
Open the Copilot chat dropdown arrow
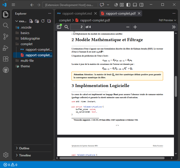click(108, 5)
